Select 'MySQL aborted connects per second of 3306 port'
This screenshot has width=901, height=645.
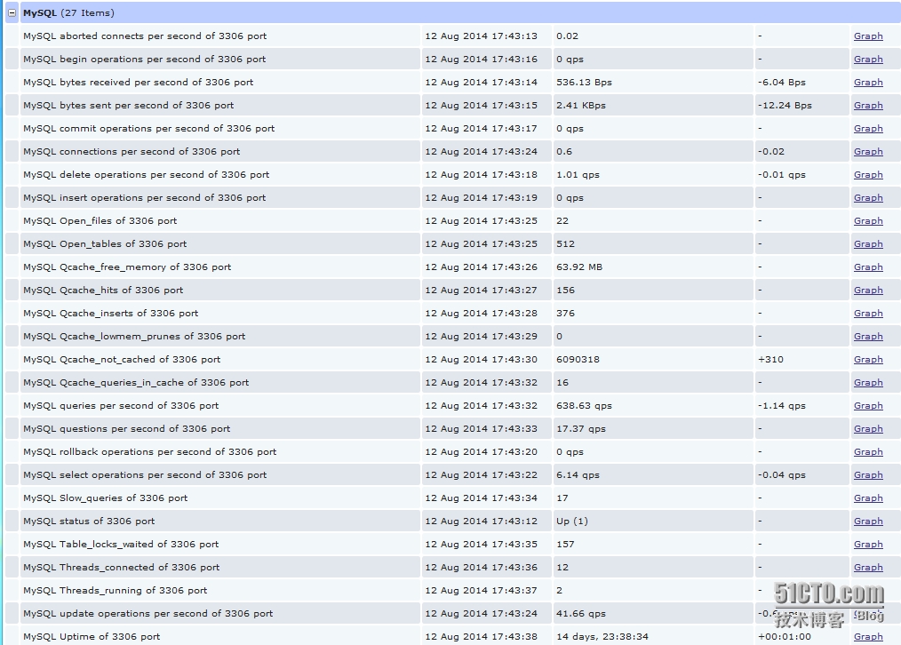tap(145, 36)
